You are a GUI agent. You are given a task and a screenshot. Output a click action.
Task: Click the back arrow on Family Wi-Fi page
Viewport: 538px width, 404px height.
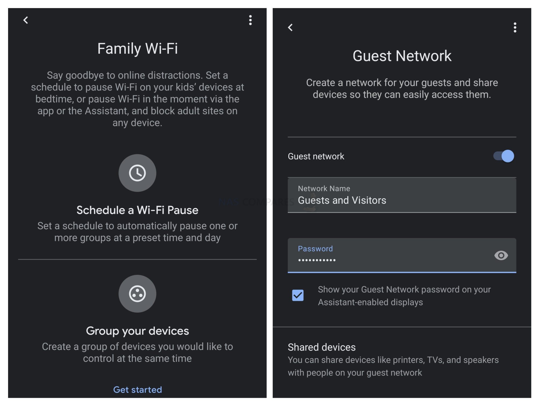26,20
